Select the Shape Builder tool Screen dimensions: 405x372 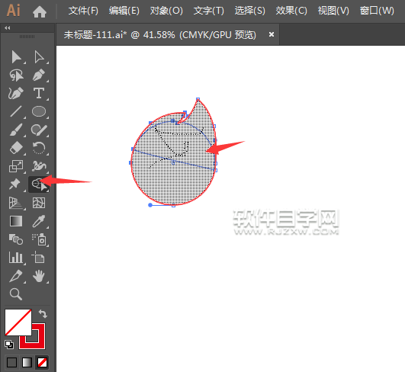[x=38, y=184]
